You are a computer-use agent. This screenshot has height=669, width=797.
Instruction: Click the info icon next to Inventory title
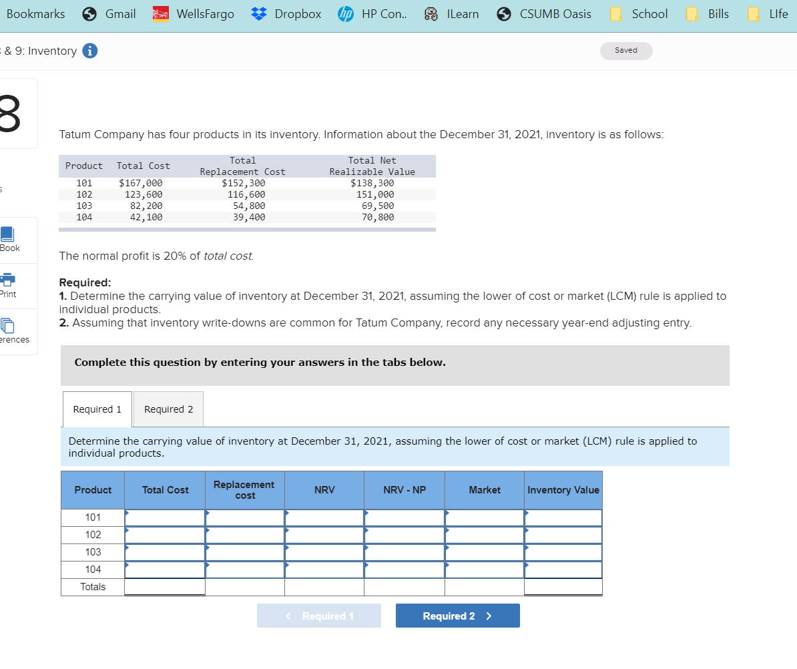click(x=90, y=50)
